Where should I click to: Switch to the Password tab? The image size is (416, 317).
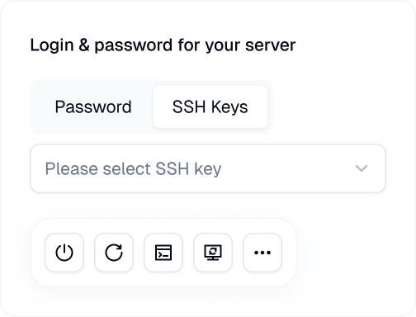point(93,106)
